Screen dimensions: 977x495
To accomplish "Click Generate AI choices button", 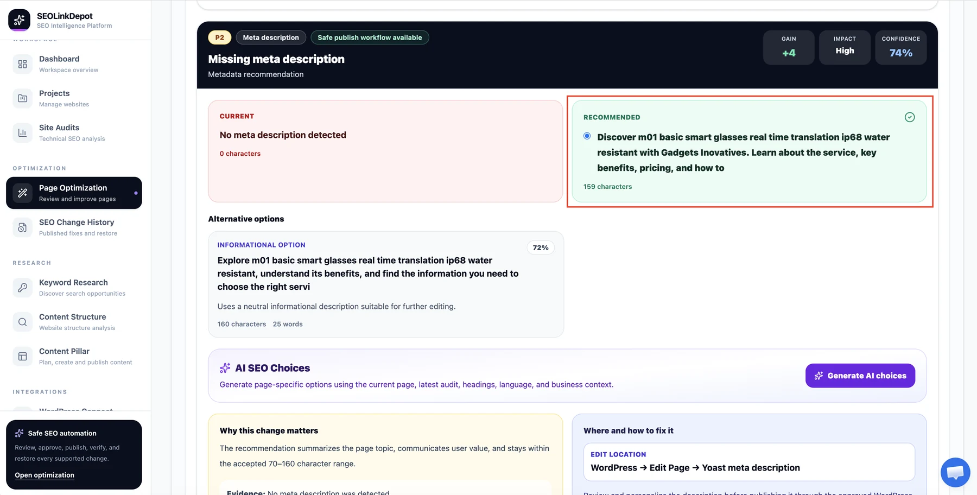I will coord(860,376).
